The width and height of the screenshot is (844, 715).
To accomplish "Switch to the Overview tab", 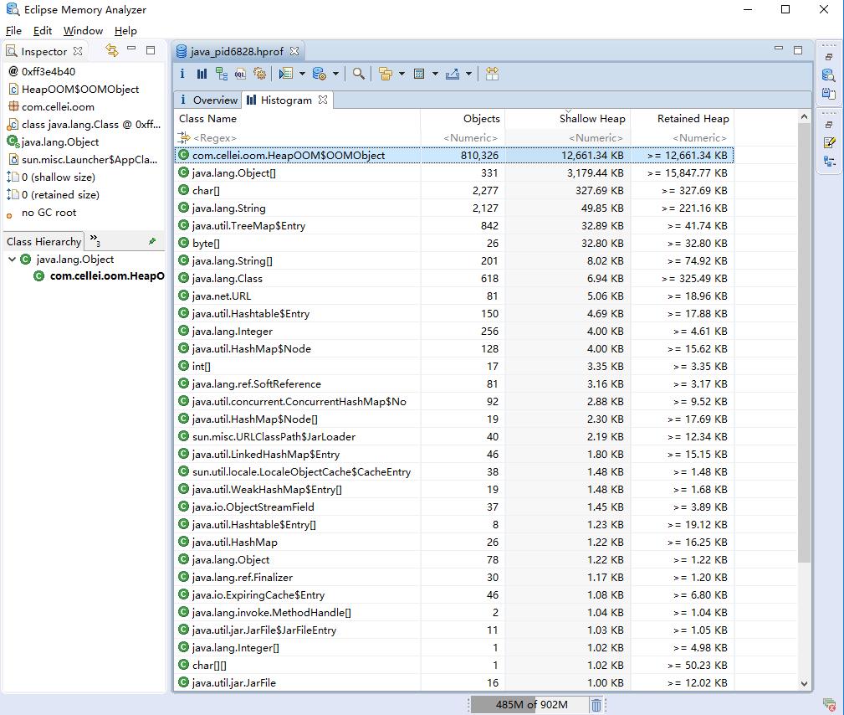I will coord(207,100).
